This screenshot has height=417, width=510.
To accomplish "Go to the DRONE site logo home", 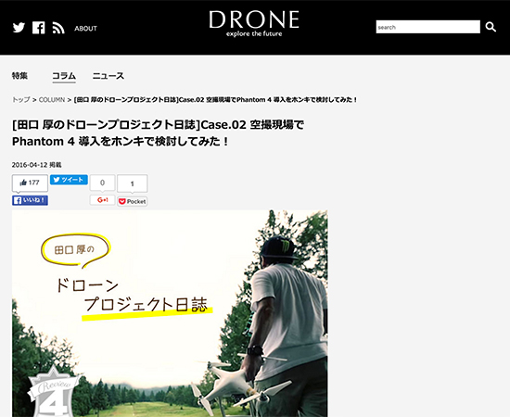I will (x=254, y=23).
